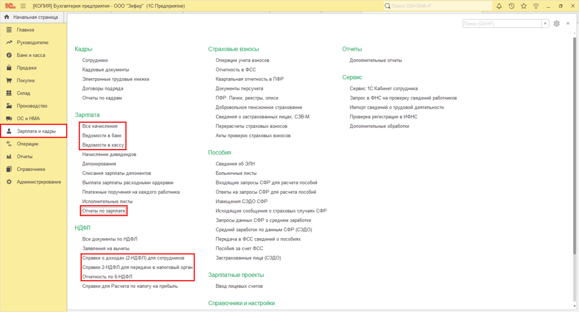Screen dimensions: 579x312
Task: Open Дополнительные отчеты
Action: click(x=375, y=60)
